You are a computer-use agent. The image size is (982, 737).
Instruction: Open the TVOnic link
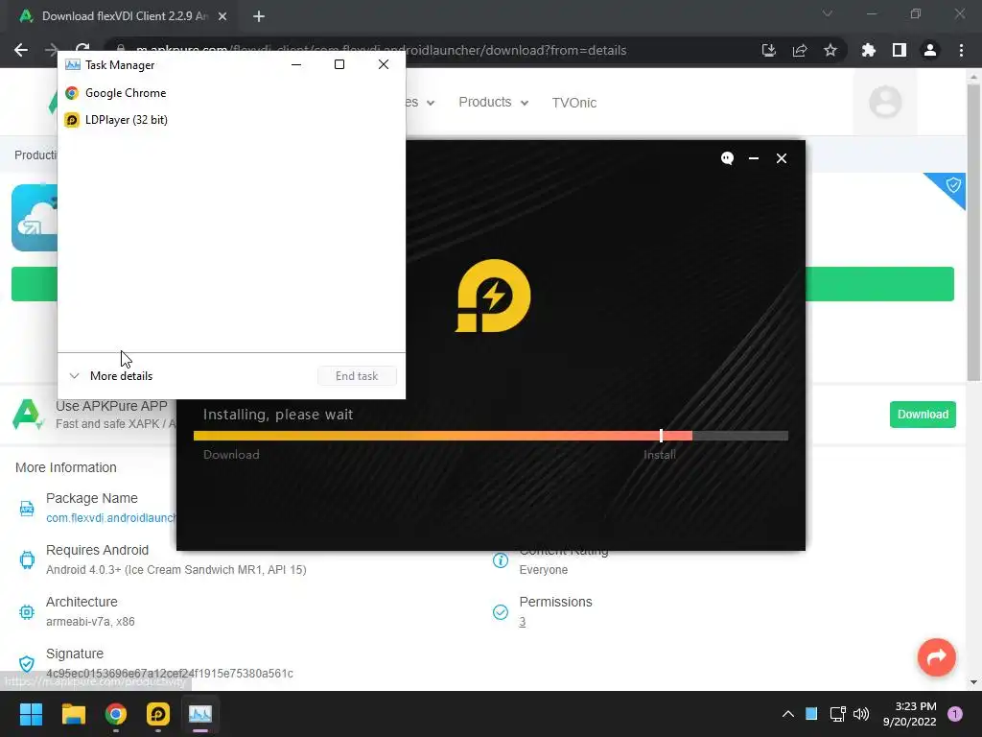(x=573, y=103)
